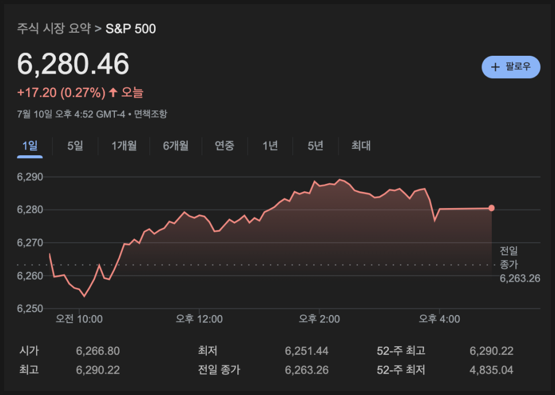Switch to the 1년 chart range tab
This screenshot has height=395, width=555.
(270, 145)
